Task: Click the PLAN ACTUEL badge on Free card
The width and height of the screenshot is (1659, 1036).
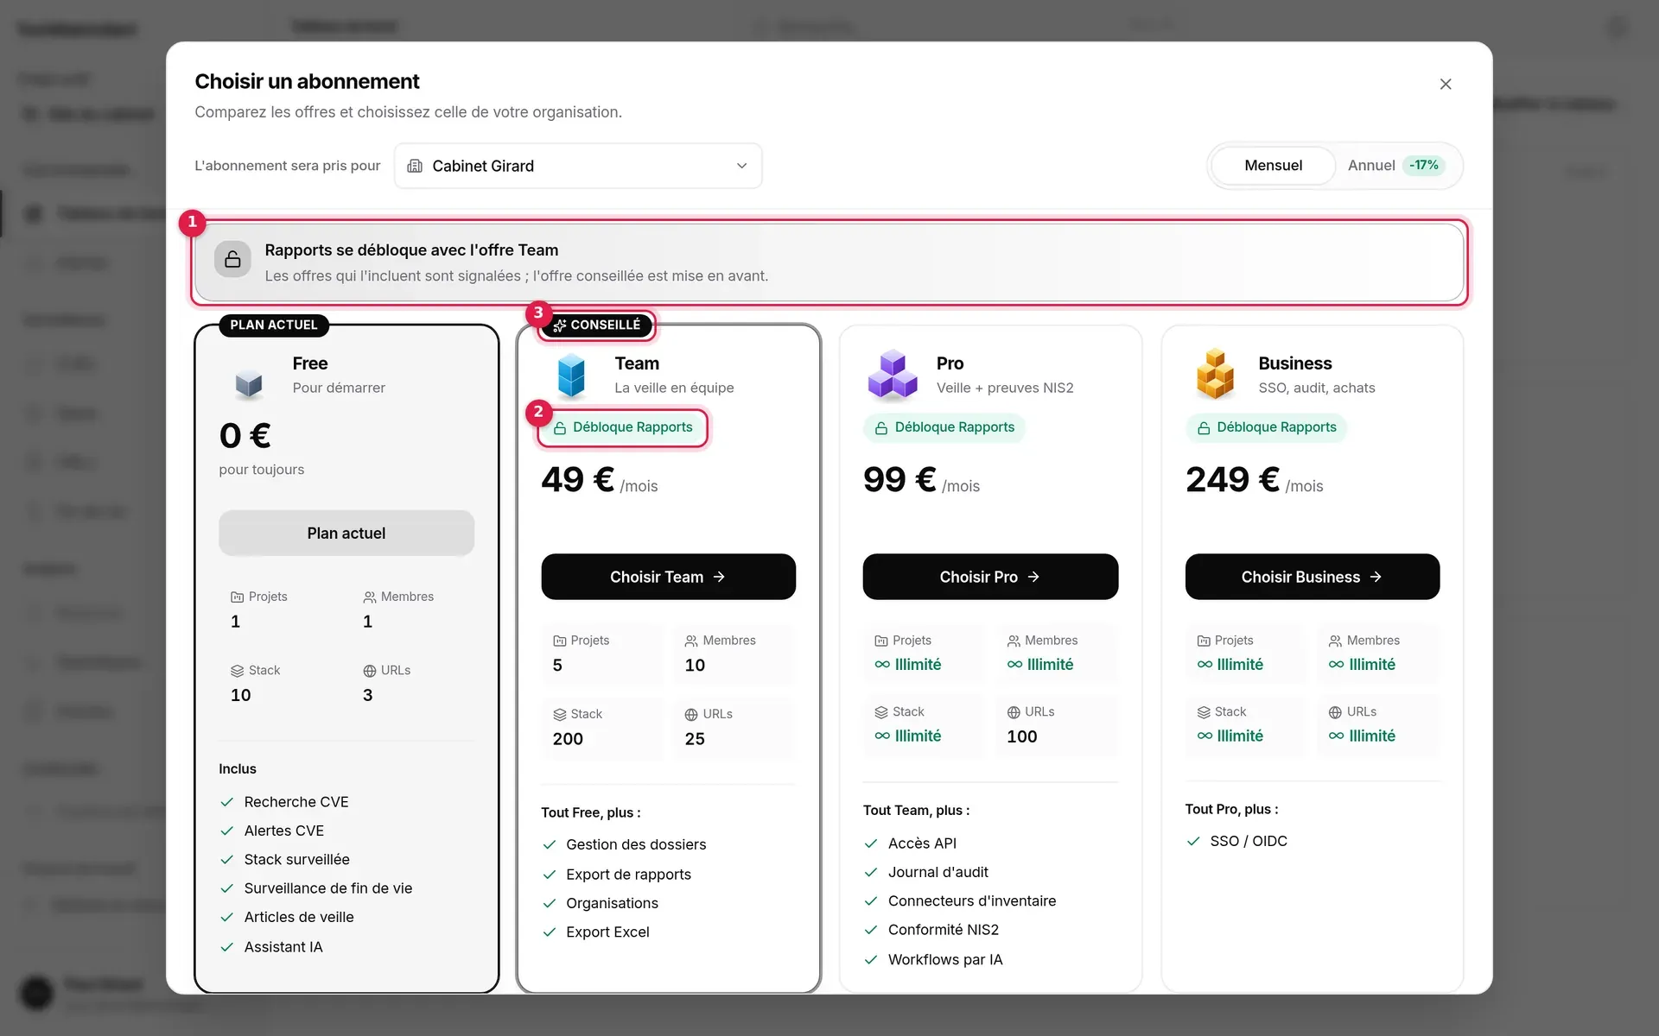Action: tap(274, 325)
